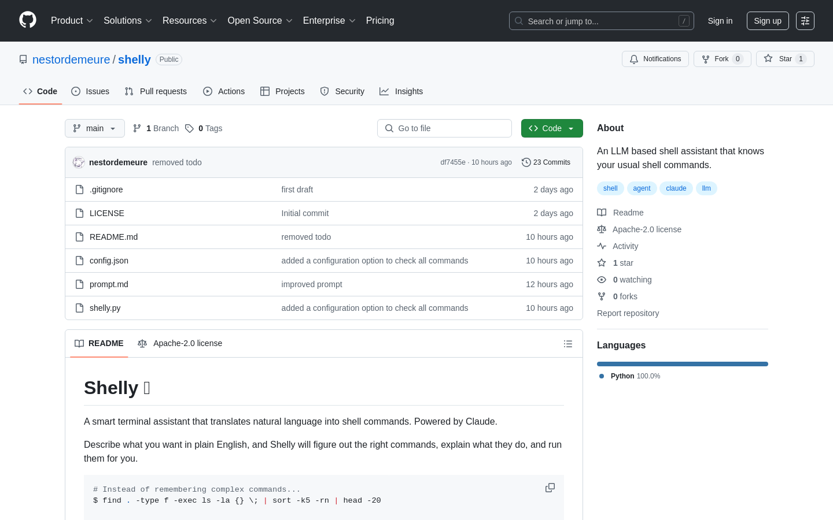
Task: Expand the Product menu
Action: pos(72,20)
